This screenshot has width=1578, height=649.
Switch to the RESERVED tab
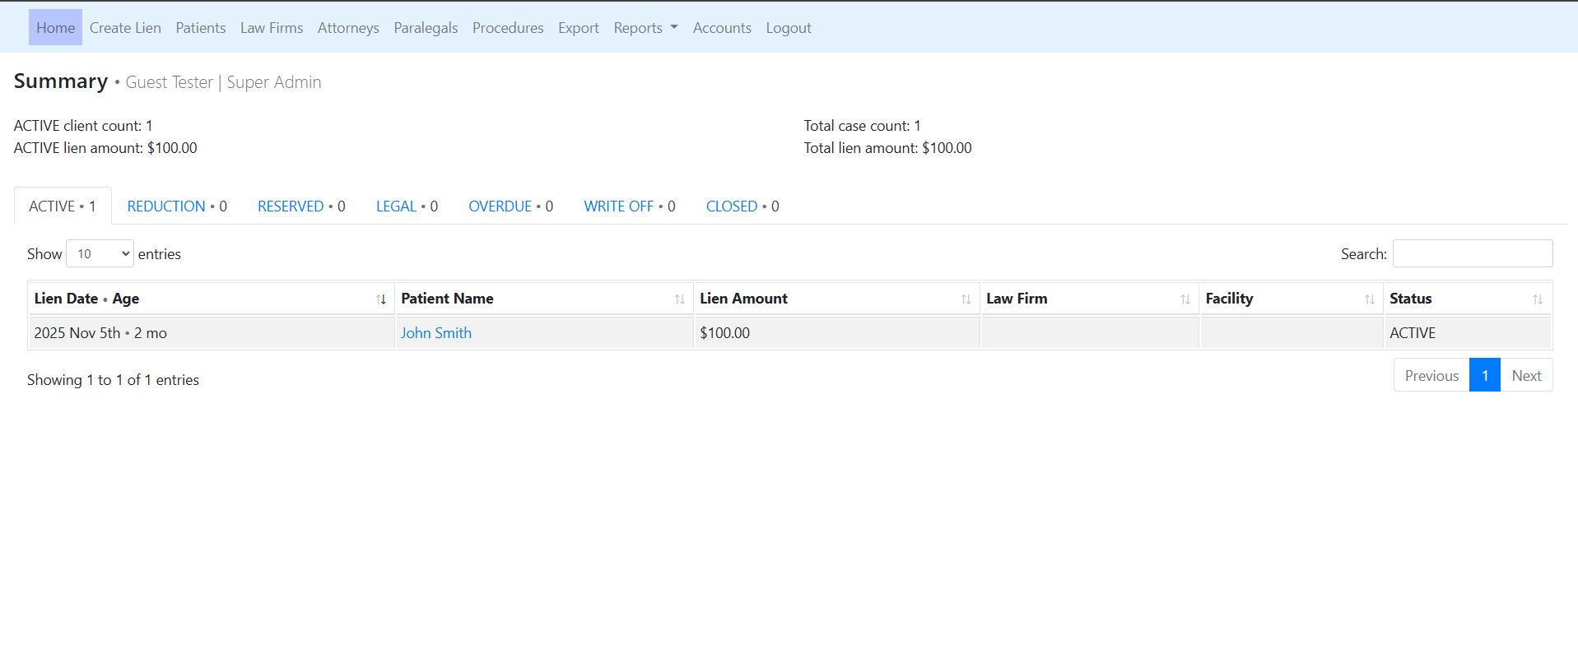click(301, 206)
